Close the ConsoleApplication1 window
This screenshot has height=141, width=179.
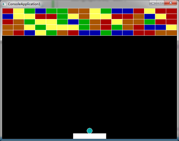[171, 3]
